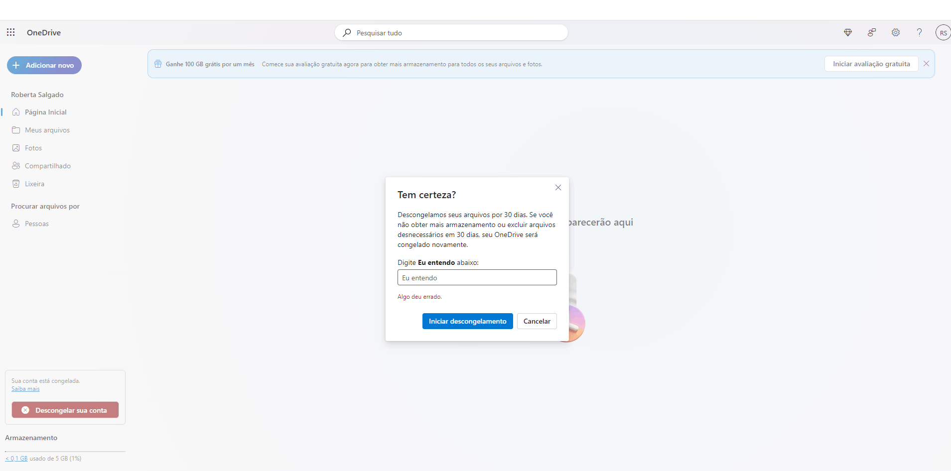Close the Tem certeza dialog
Viewport: 951px width, 471px height.
[558, 188]
